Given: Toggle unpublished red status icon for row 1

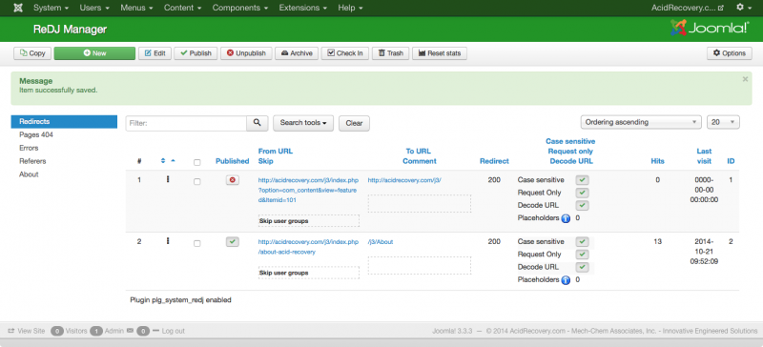Looking at the screenshot, I should point(232,180).
